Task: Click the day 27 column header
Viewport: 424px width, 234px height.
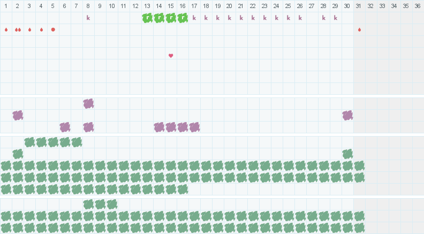Action: click(x=312, y=6)
